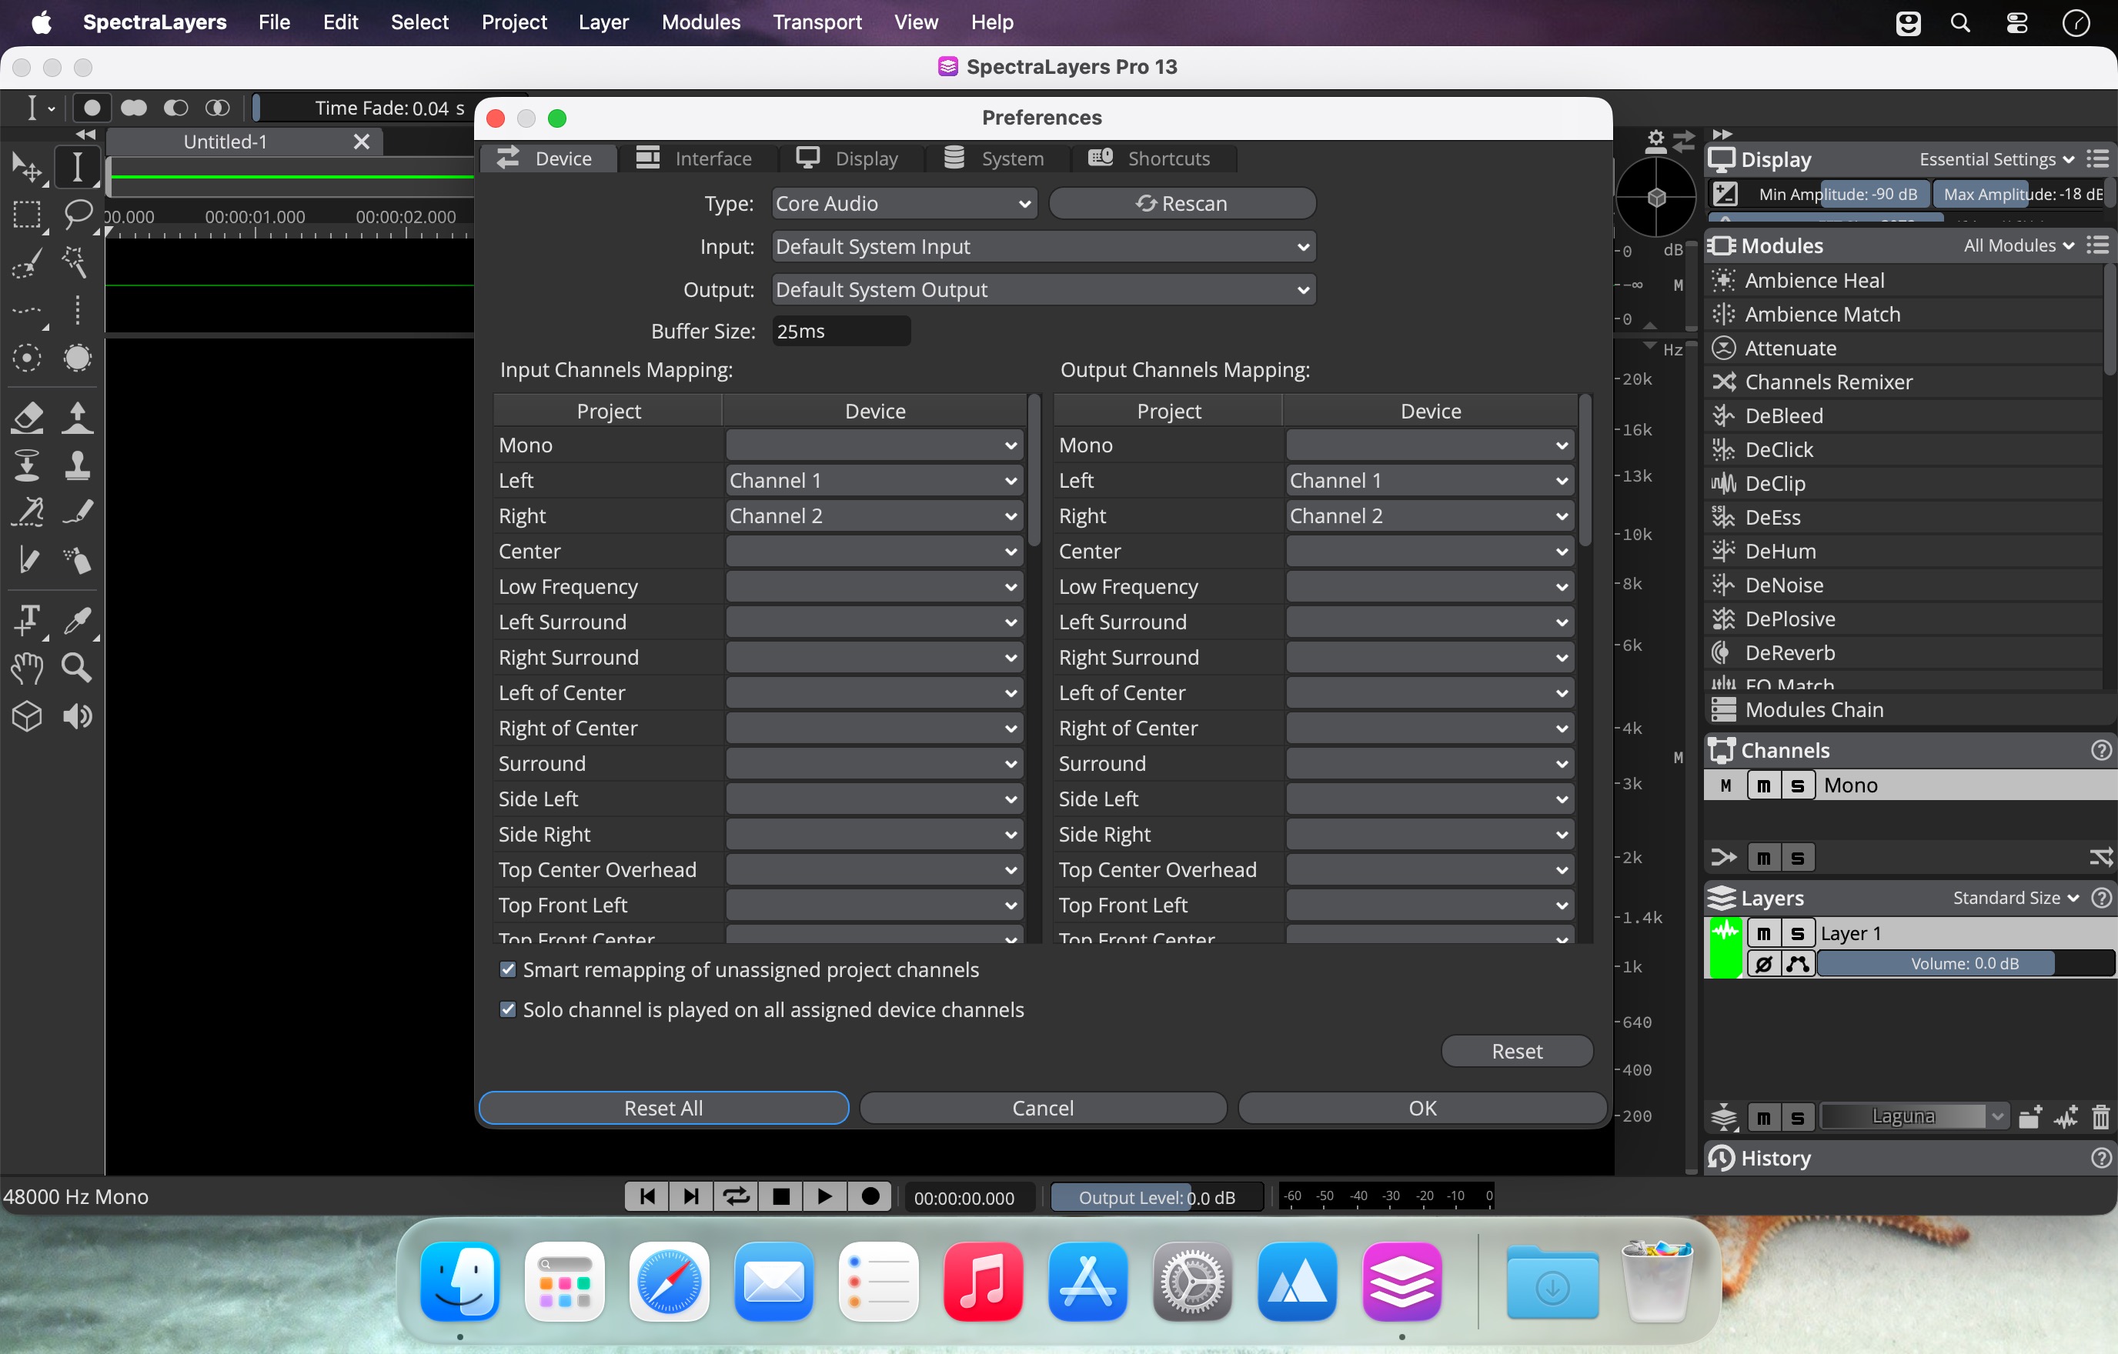The image size is (2118, 1354).
Task: Toggle phase invert on Layer 1
Action: click(x=1763, y=964)
